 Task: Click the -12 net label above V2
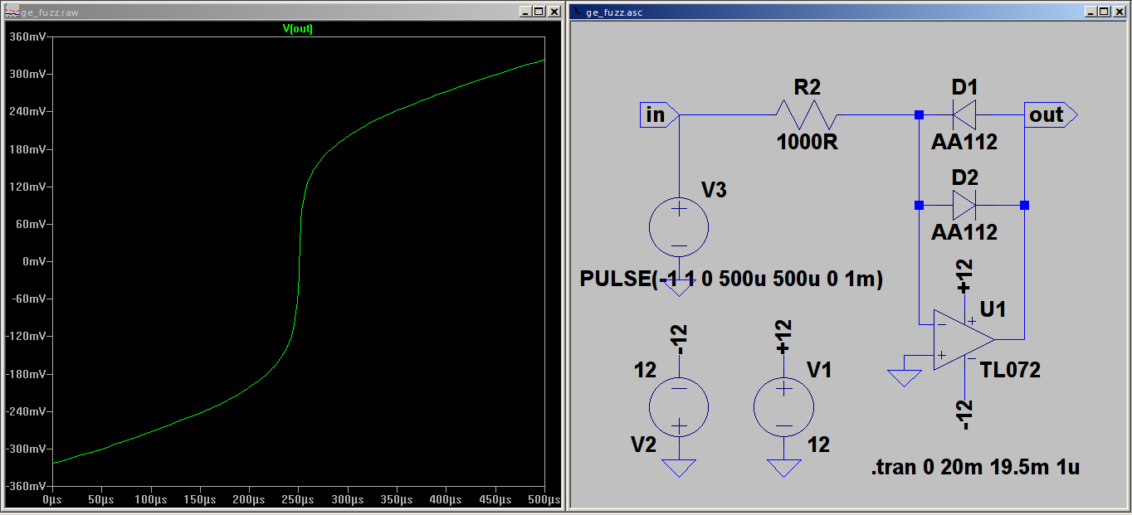(x=679, y=339)
